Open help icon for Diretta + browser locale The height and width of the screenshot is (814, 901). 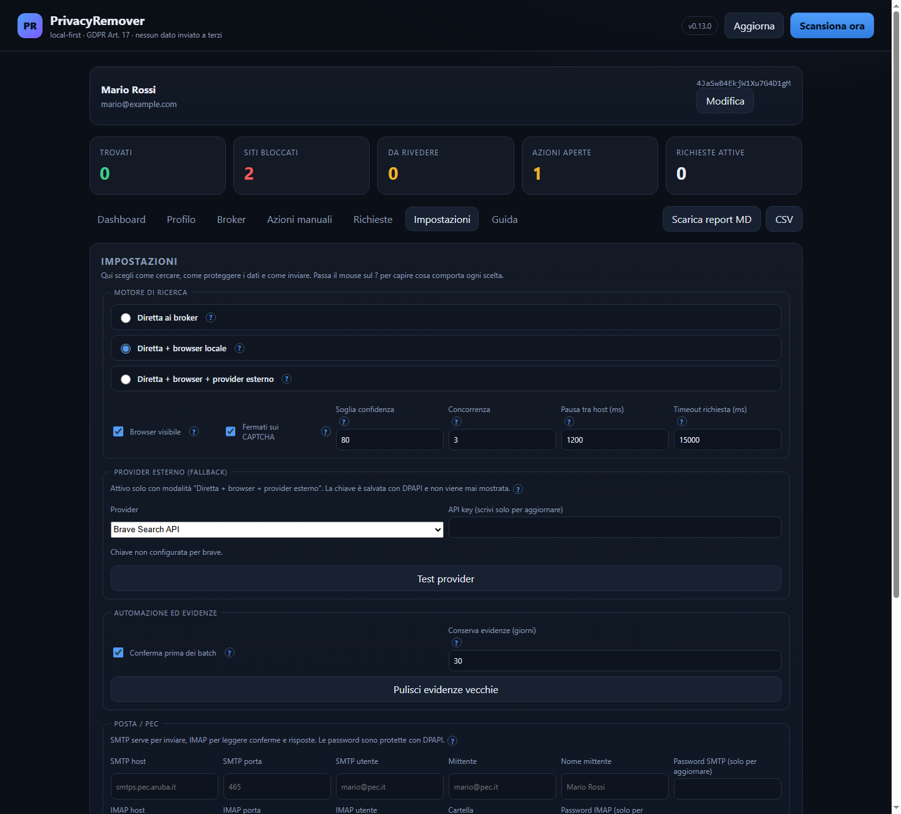click(x=240, y=348)
